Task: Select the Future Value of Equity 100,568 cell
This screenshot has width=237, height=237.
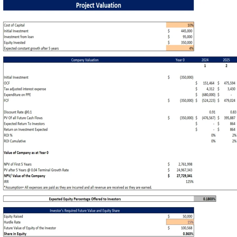Action: click(184, 228)
